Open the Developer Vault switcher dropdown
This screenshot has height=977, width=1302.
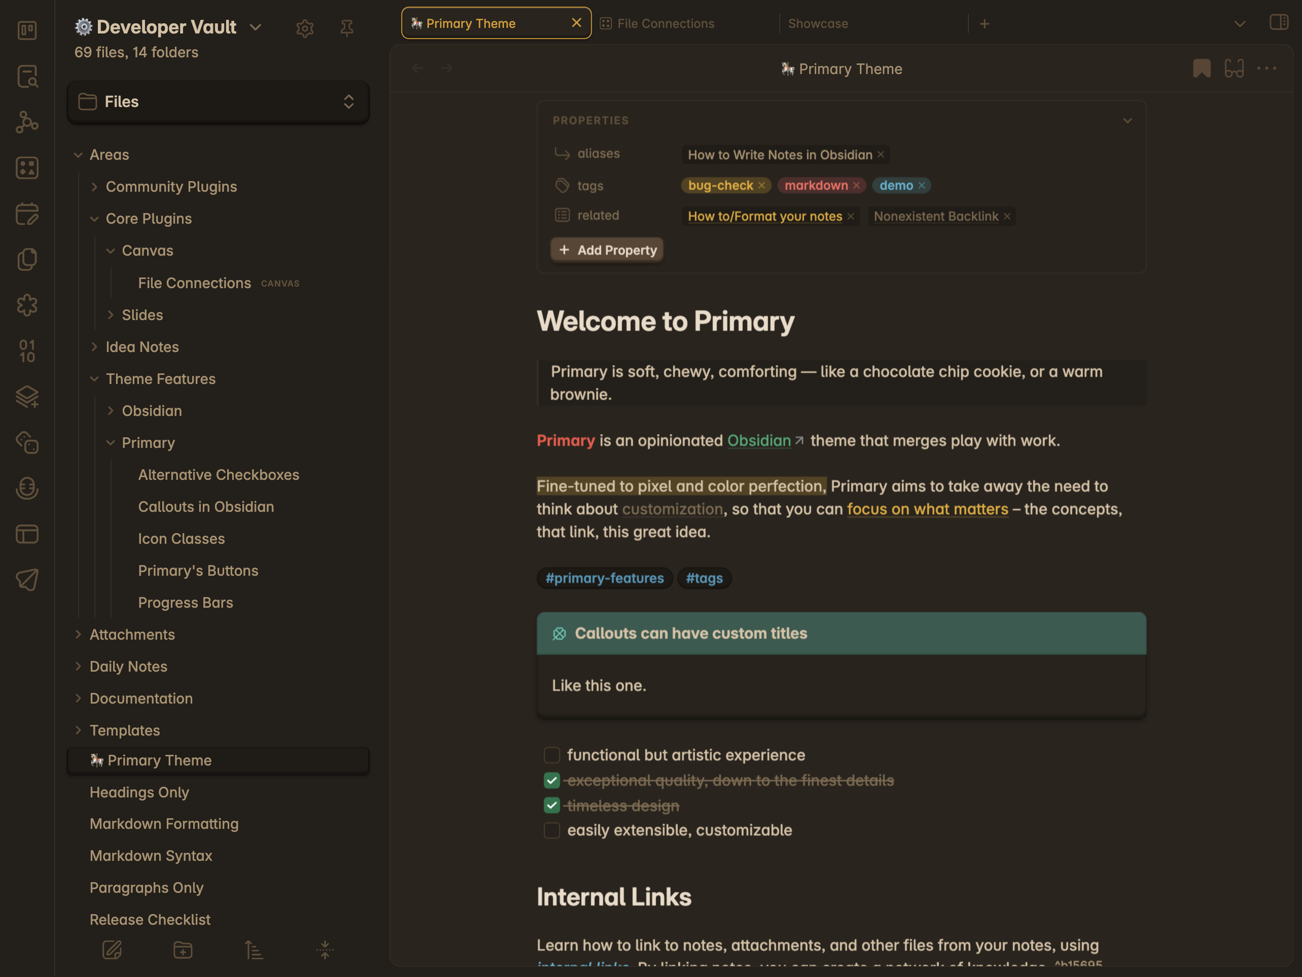[x=256, y=27]
